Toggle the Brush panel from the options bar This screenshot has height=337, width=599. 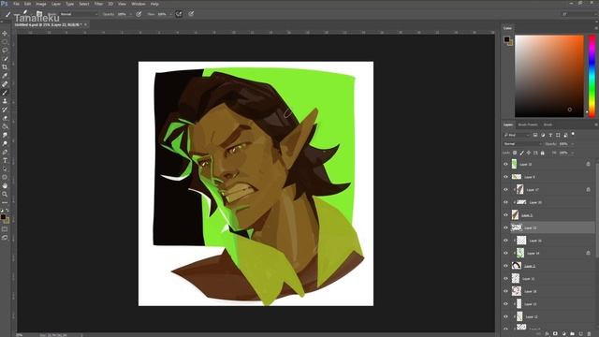tap(39, 14)
